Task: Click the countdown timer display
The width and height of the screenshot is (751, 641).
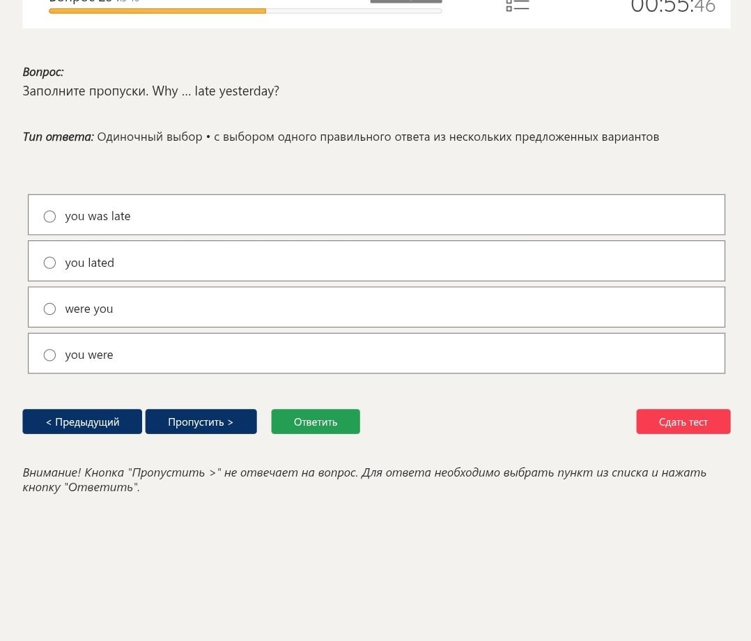Action: pos(673,6)
